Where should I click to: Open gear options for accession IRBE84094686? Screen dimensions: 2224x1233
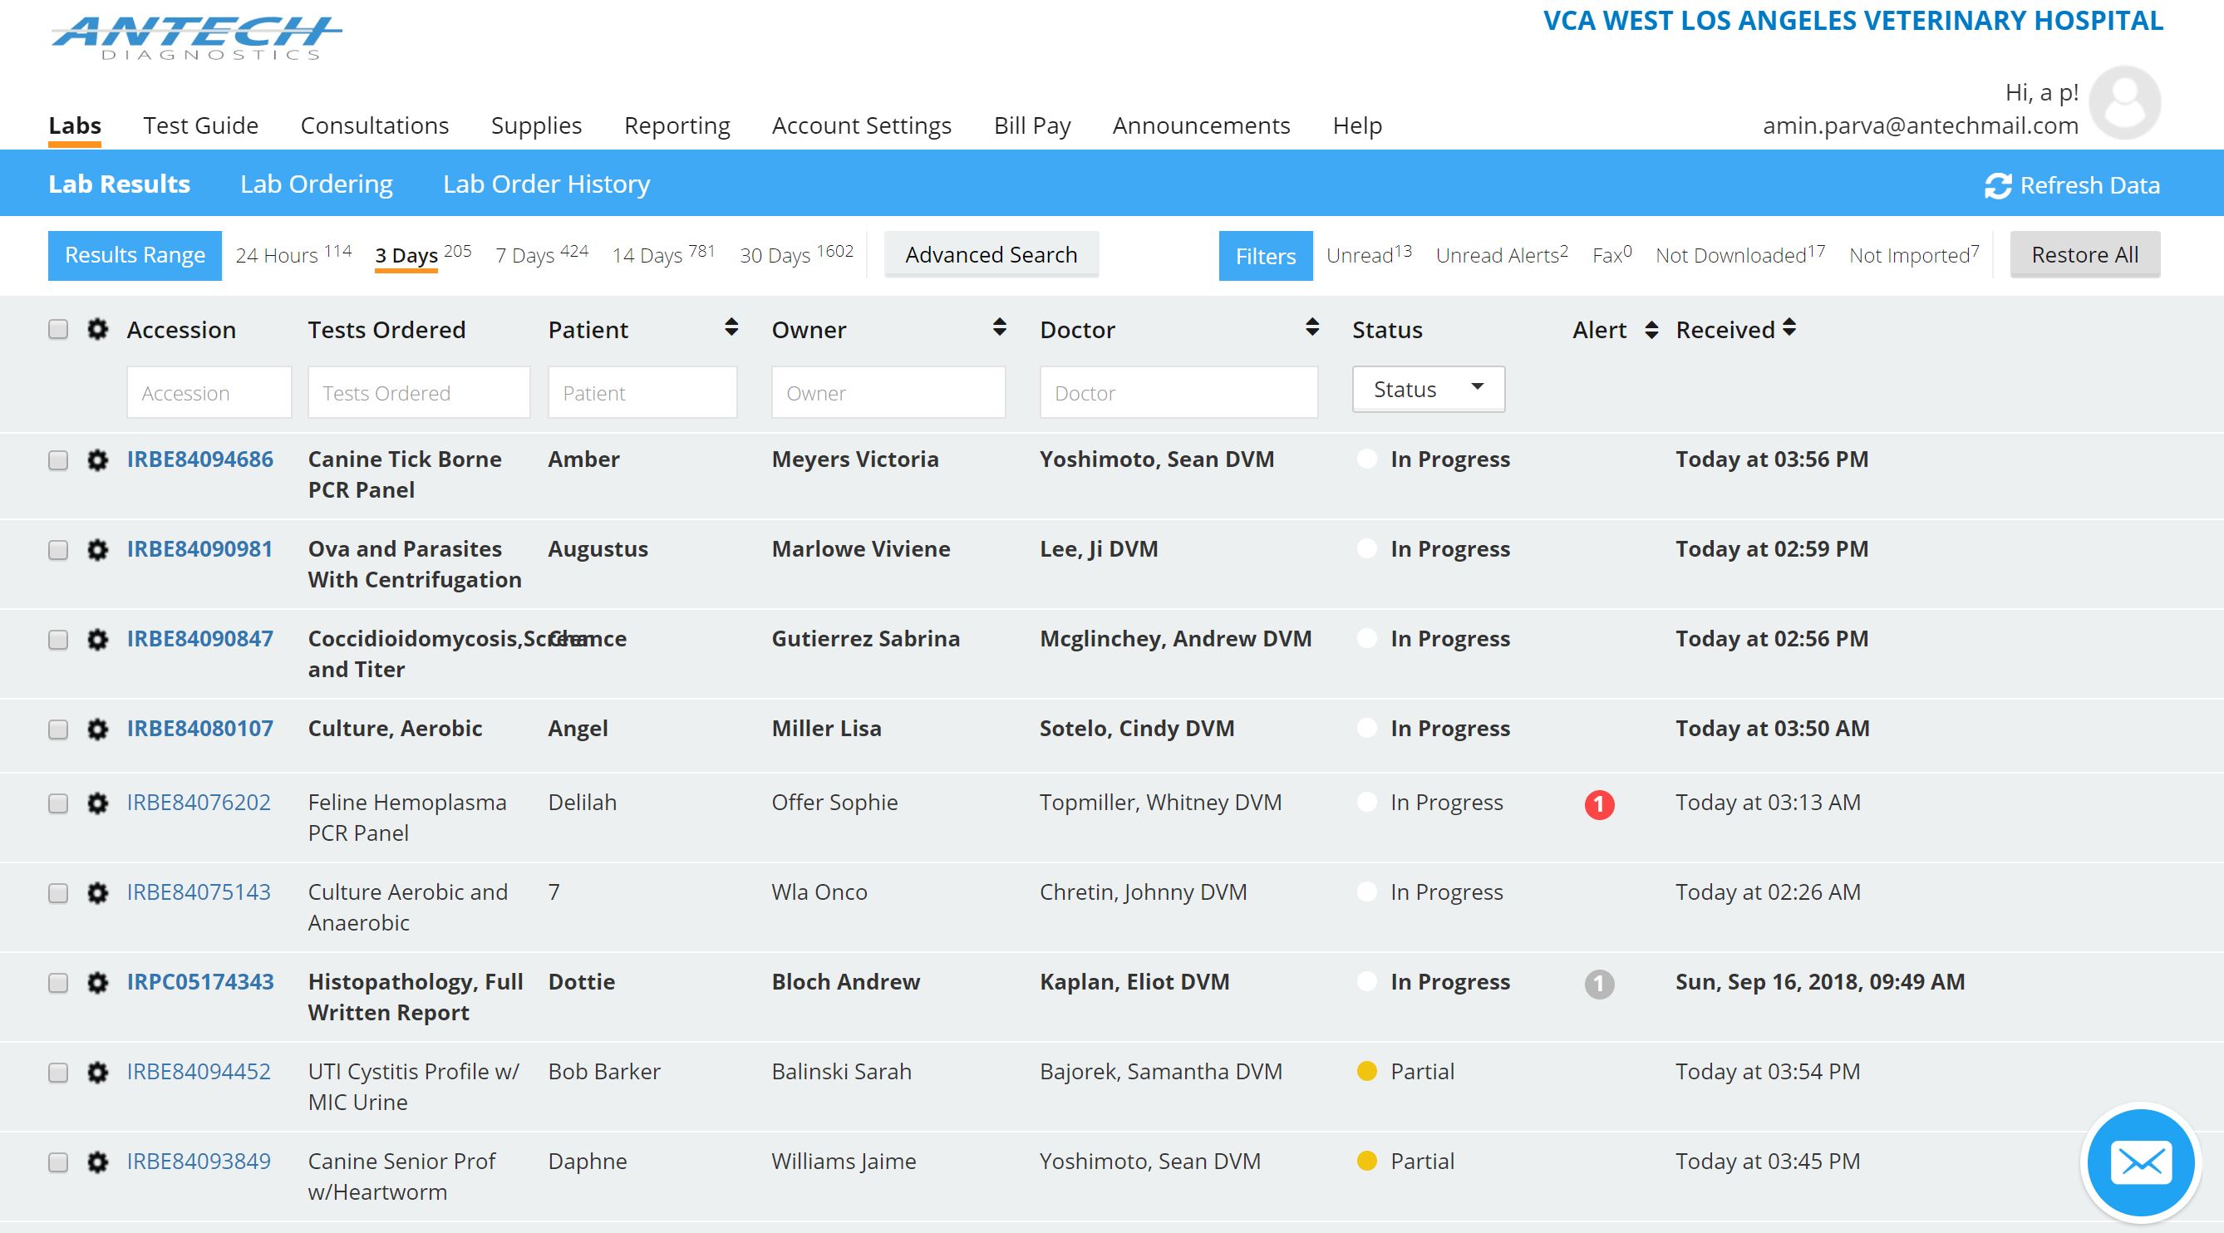(x=97, y=461)
